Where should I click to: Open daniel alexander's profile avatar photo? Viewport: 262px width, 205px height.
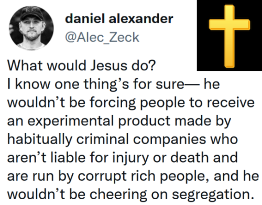[31, 28]
